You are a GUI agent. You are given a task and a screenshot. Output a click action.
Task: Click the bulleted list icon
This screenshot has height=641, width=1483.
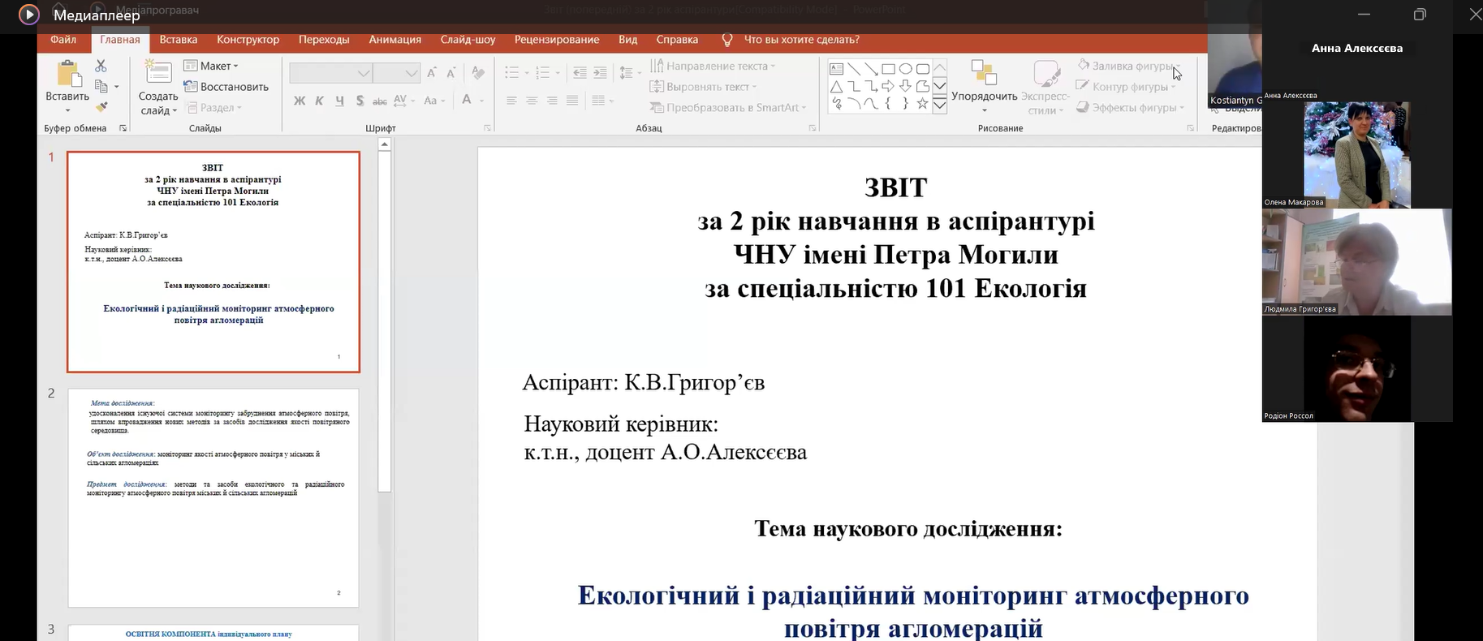point(512,73)
